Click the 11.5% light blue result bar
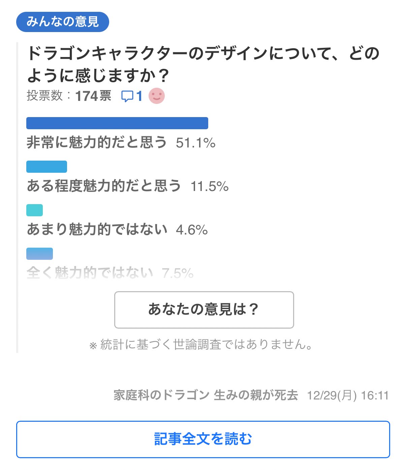 coord(46,167)
